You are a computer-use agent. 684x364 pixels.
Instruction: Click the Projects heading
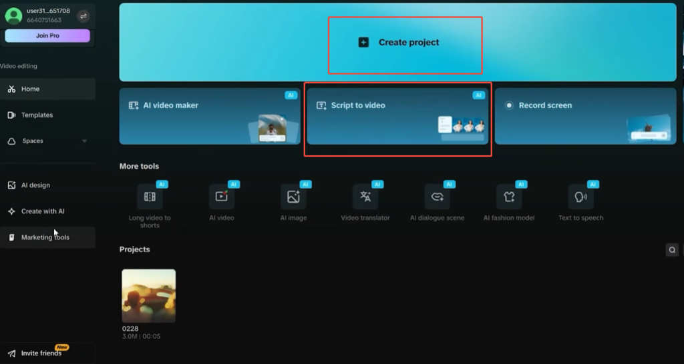(x=134, y=249)
